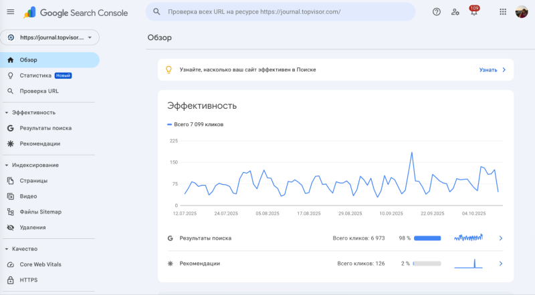Click the pages icon beside Страницы
This screenshot has height=295, width=535.
(x=11, y=181)
